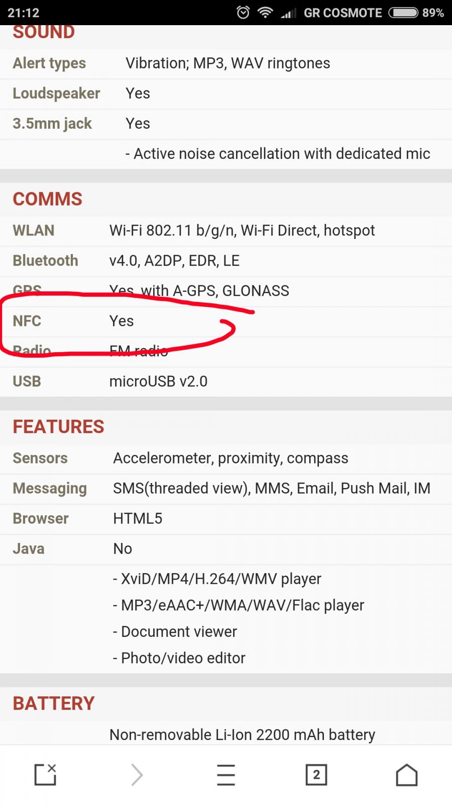Open the NFC spec label
This screenshot has height=805, width=452.
(x=27, y=321)
